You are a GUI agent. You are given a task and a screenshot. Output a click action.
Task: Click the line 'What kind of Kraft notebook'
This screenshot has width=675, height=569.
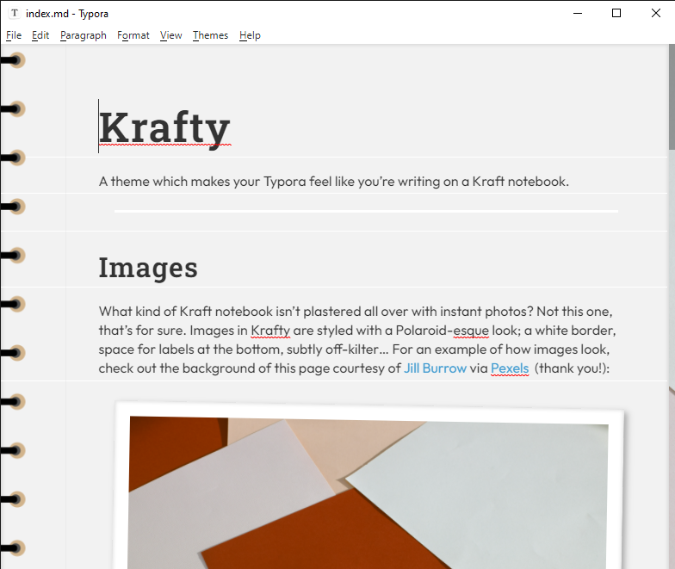point(356,312)
